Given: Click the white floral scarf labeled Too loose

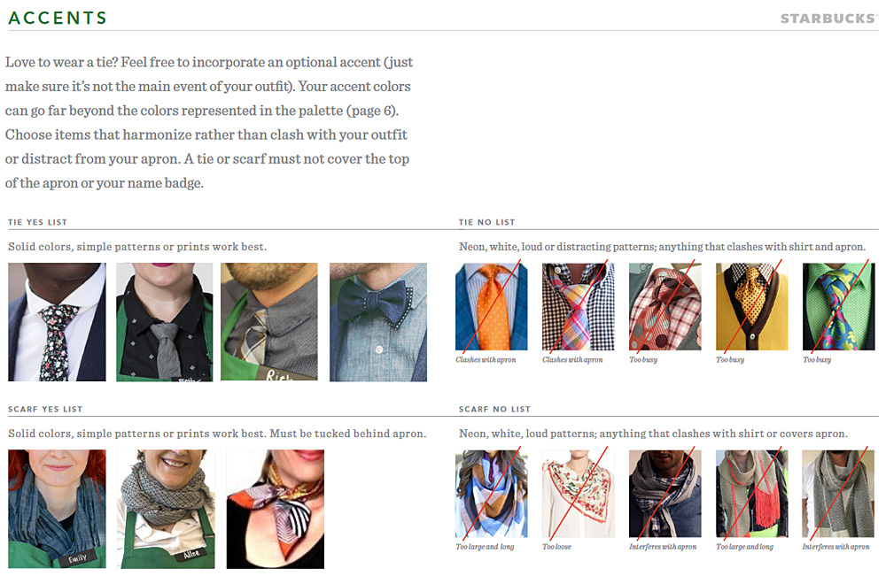Looking at the screenshot, I should point(578,494).
